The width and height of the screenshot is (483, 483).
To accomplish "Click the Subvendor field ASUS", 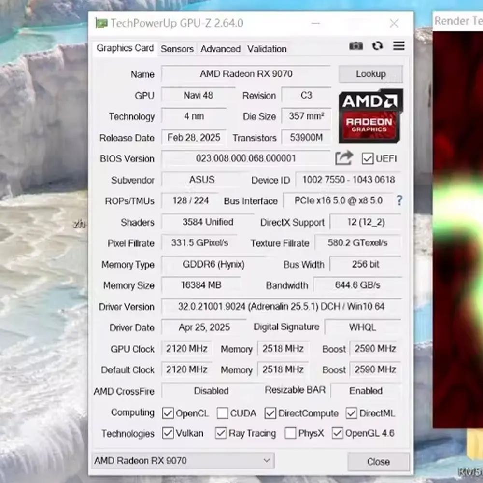I will 202,180.
